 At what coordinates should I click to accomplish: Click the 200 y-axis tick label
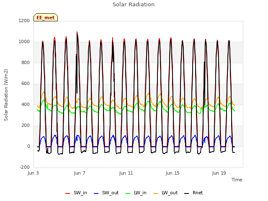click(26, 126)
